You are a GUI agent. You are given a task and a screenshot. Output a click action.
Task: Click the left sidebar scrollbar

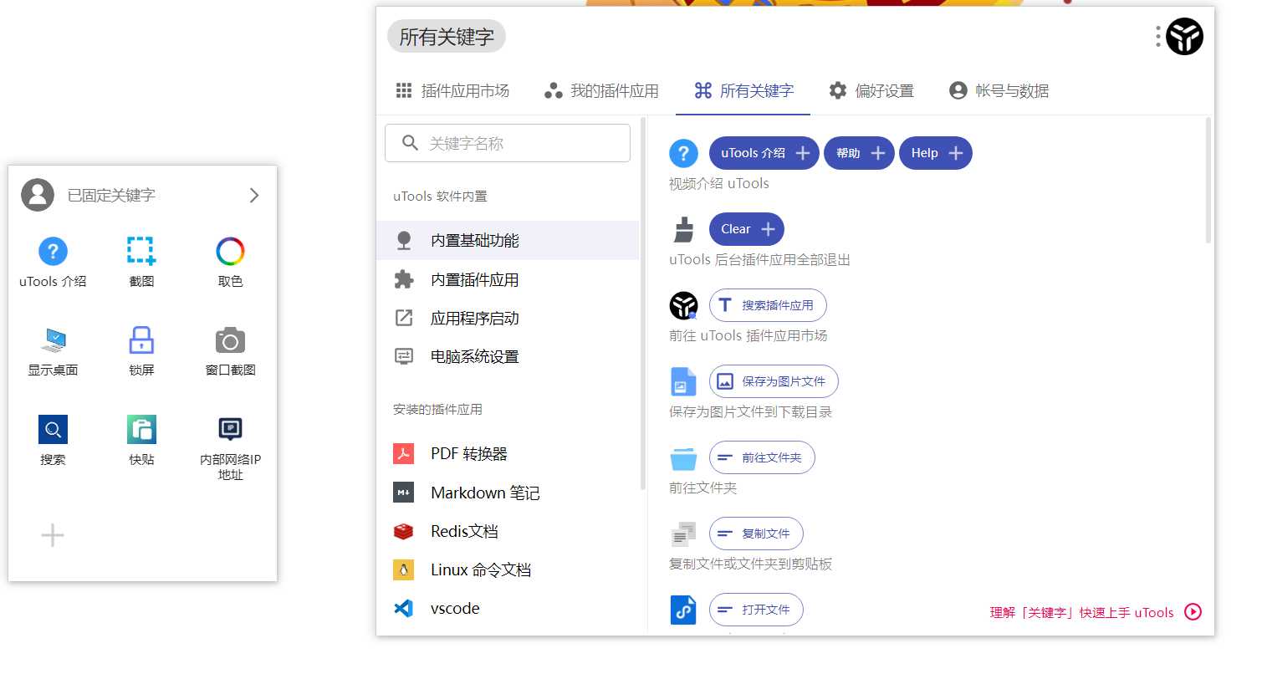(643, 305)
